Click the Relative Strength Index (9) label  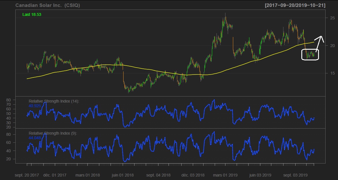(x=53, y=133)
